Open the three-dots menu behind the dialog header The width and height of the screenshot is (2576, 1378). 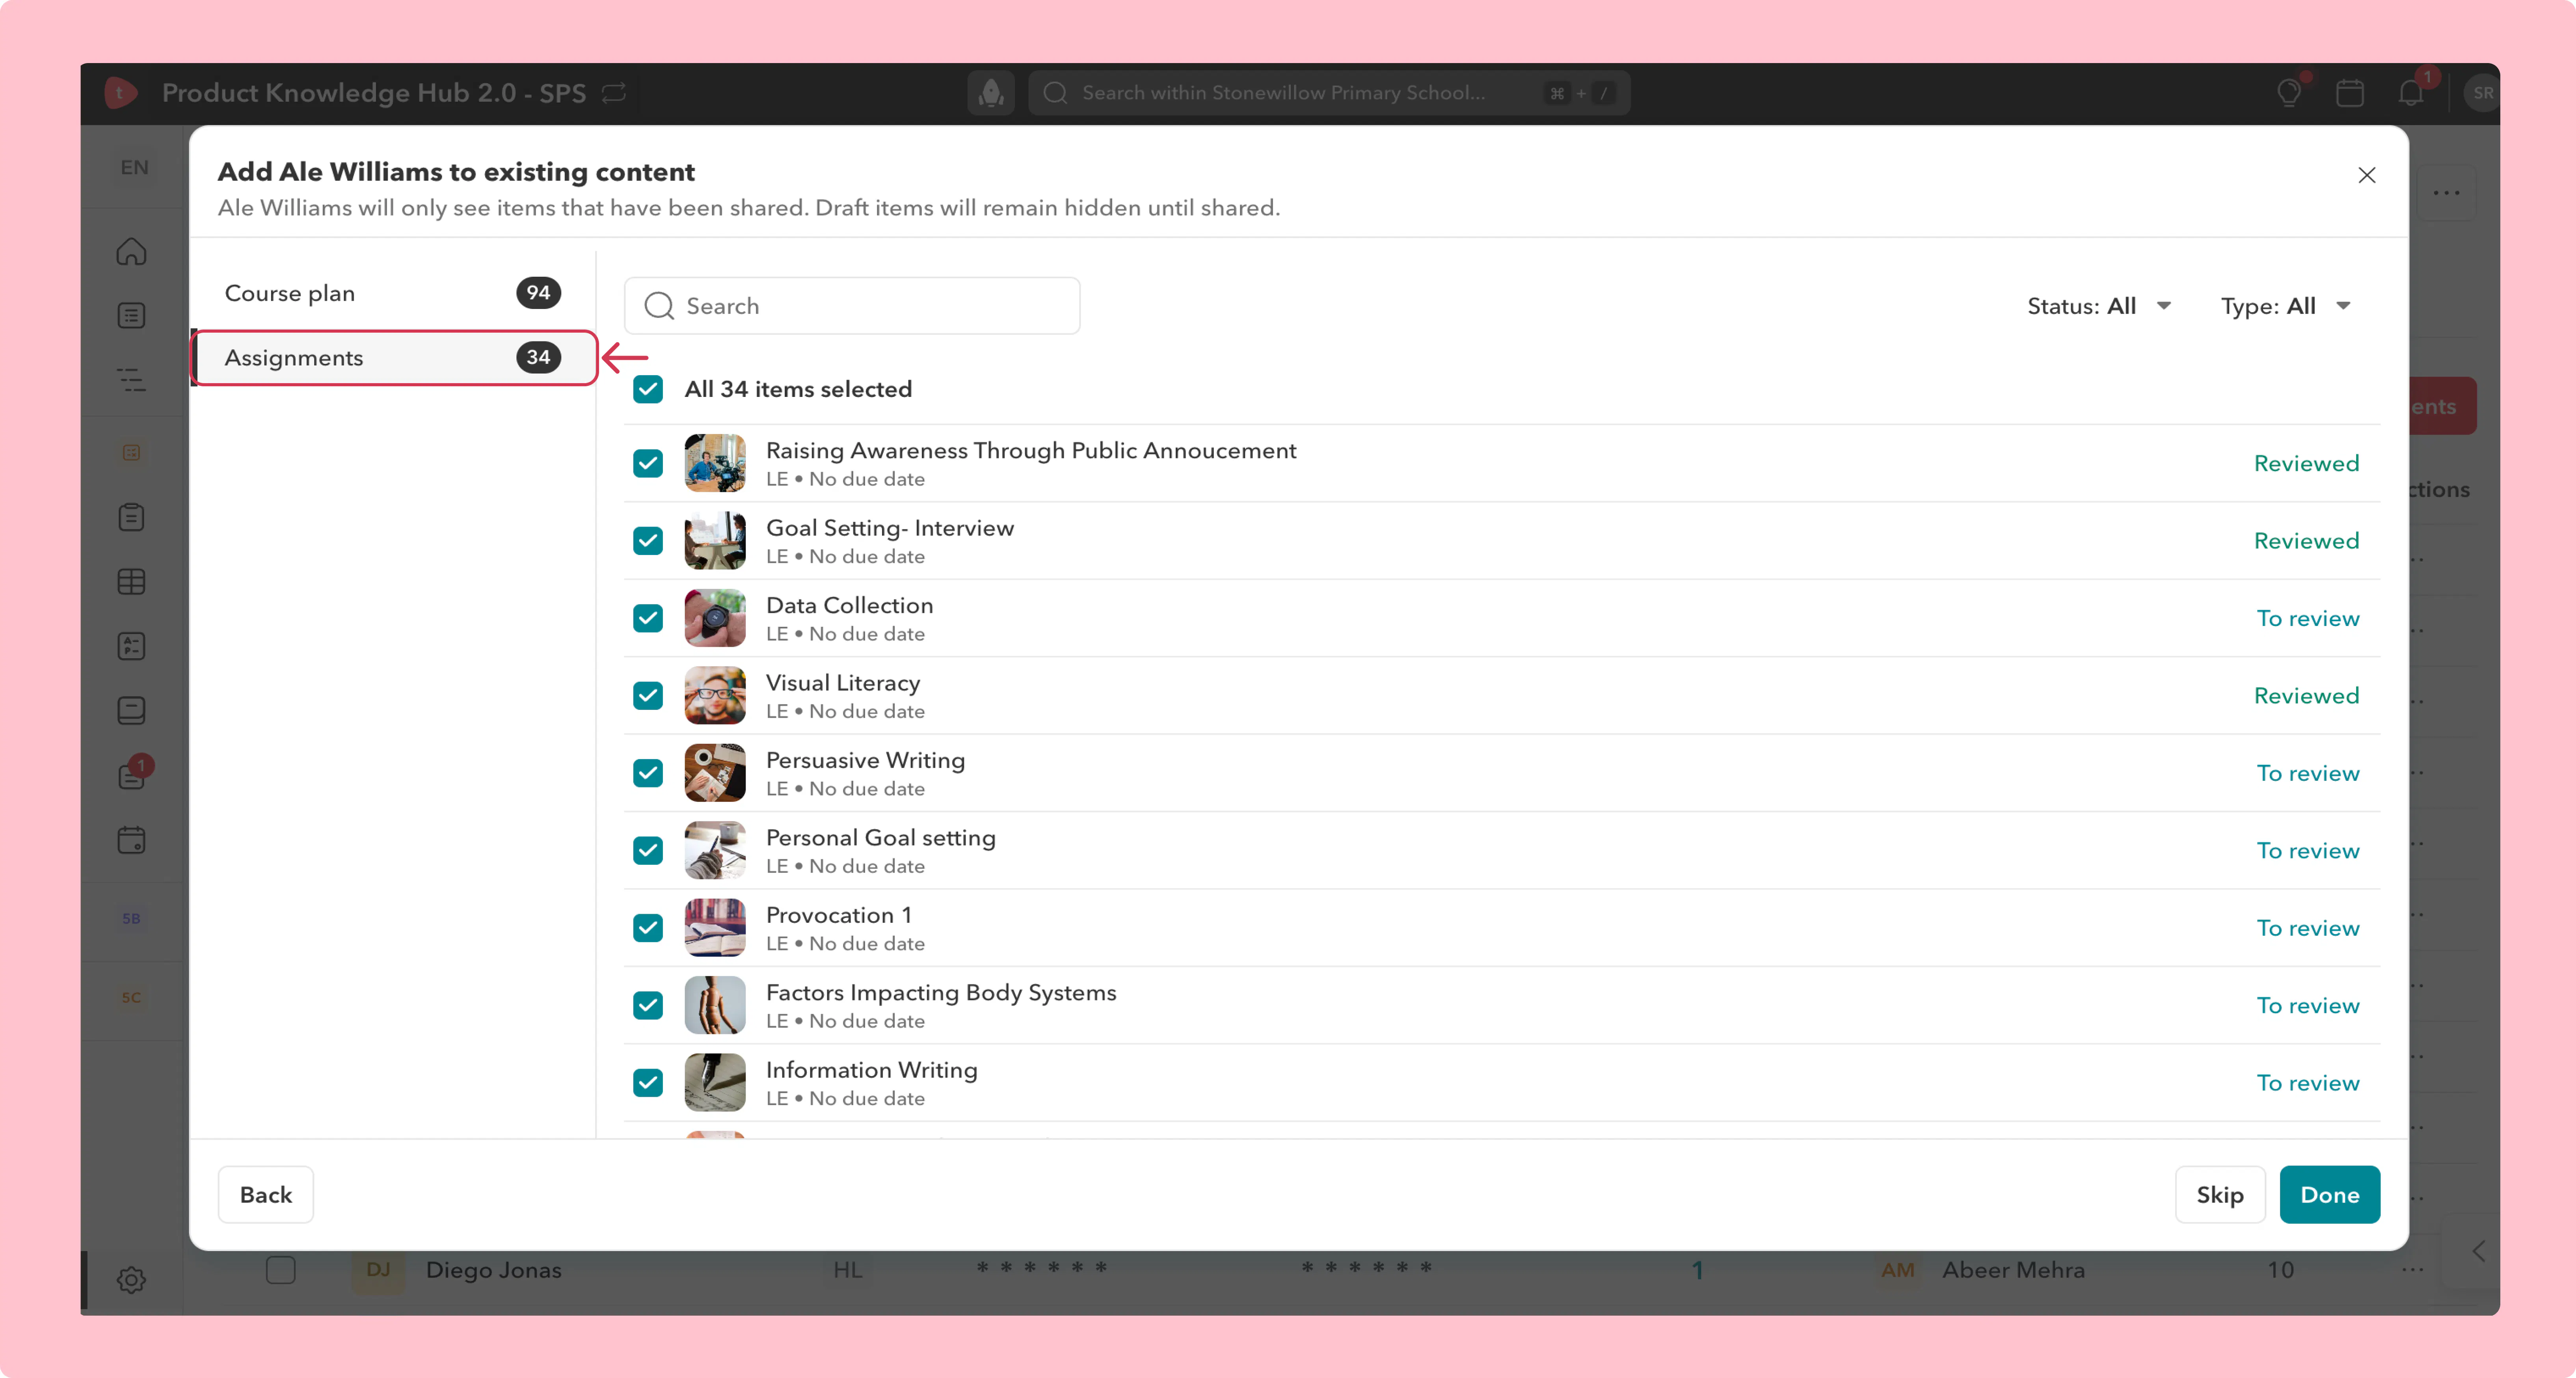pos(2446,193)
